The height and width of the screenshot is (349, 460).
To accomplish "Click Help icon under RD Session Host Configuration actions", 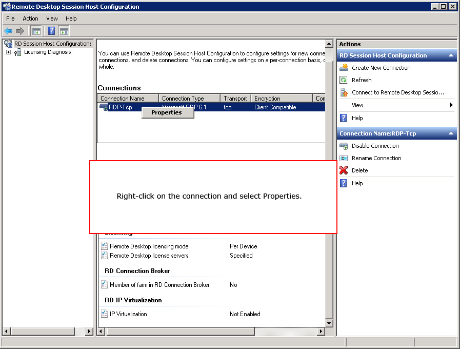I will [x=344, y=118].
